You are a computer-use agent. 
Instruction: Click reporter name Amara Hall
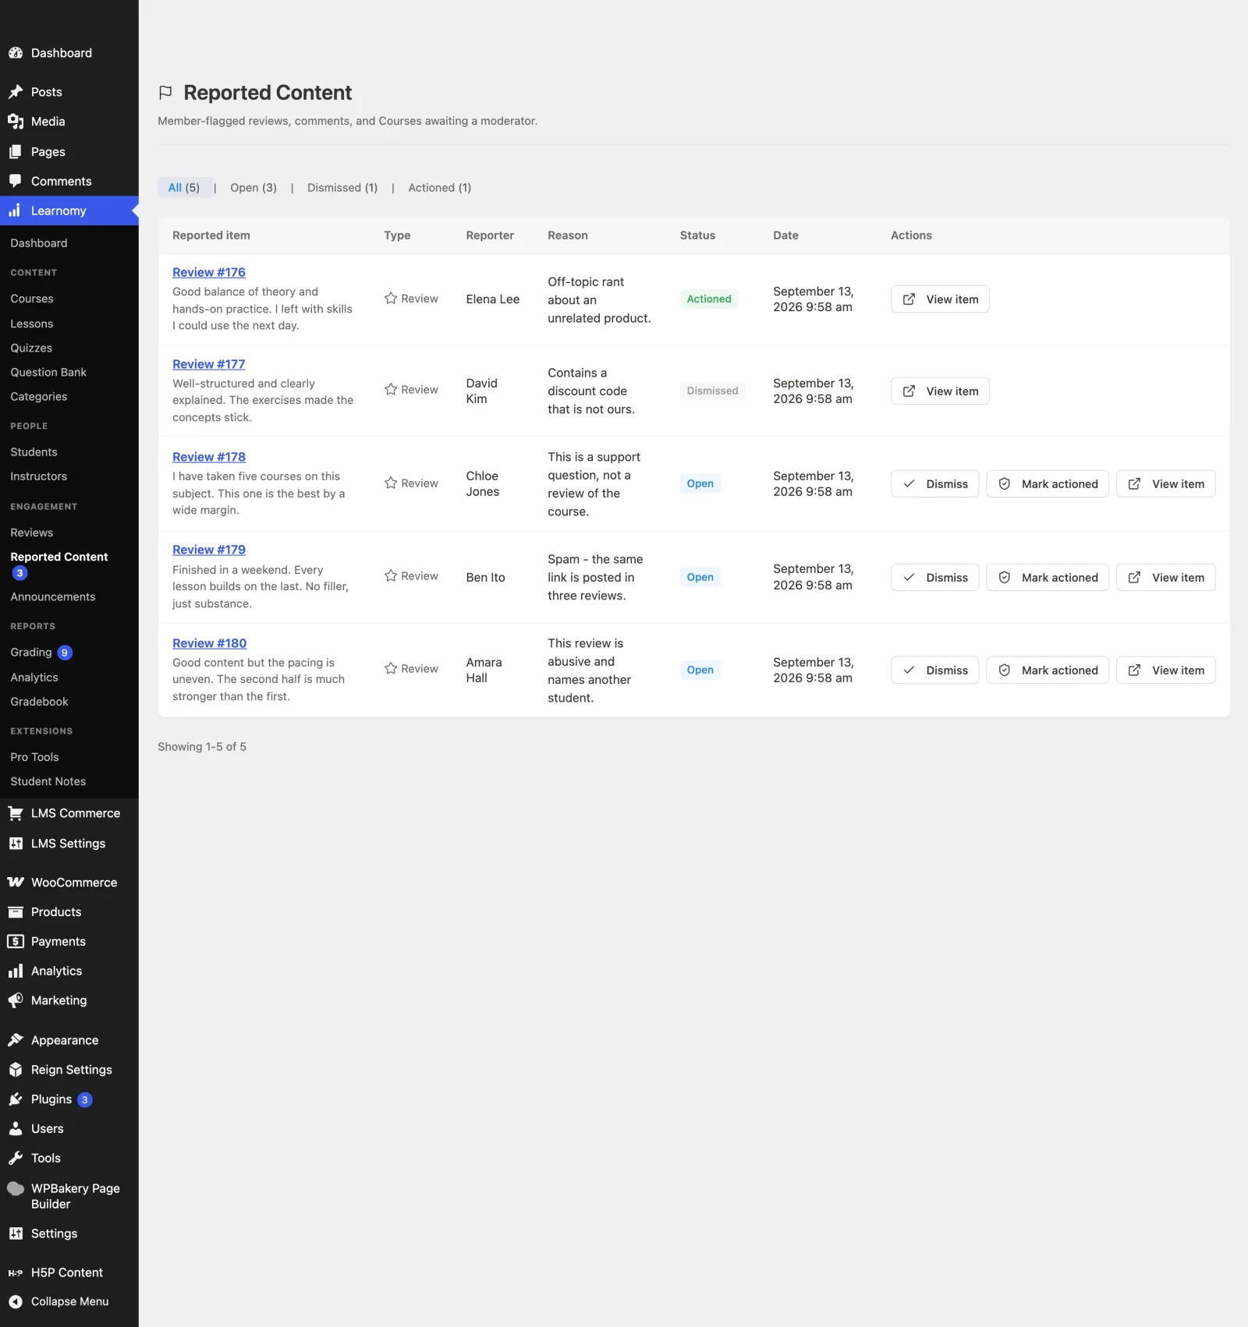click(484, 671)
